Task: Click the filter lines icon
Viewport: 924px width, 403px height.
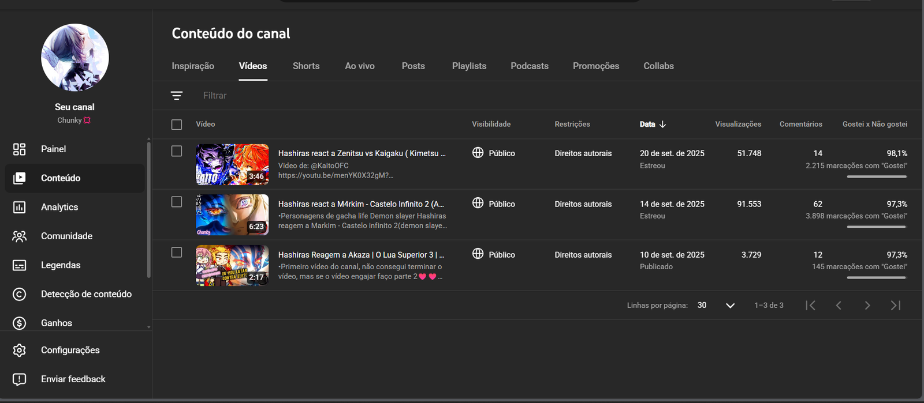Action: point(177,96)
